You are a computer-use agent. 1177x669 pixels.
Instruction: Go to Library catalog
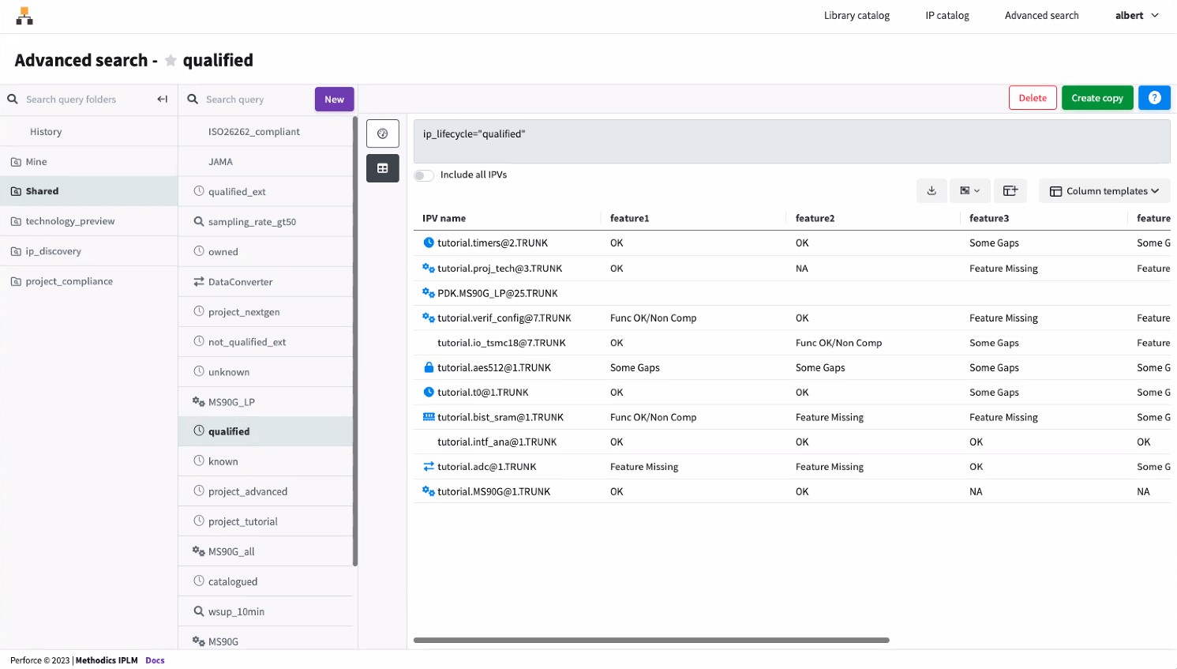point(857,16)
